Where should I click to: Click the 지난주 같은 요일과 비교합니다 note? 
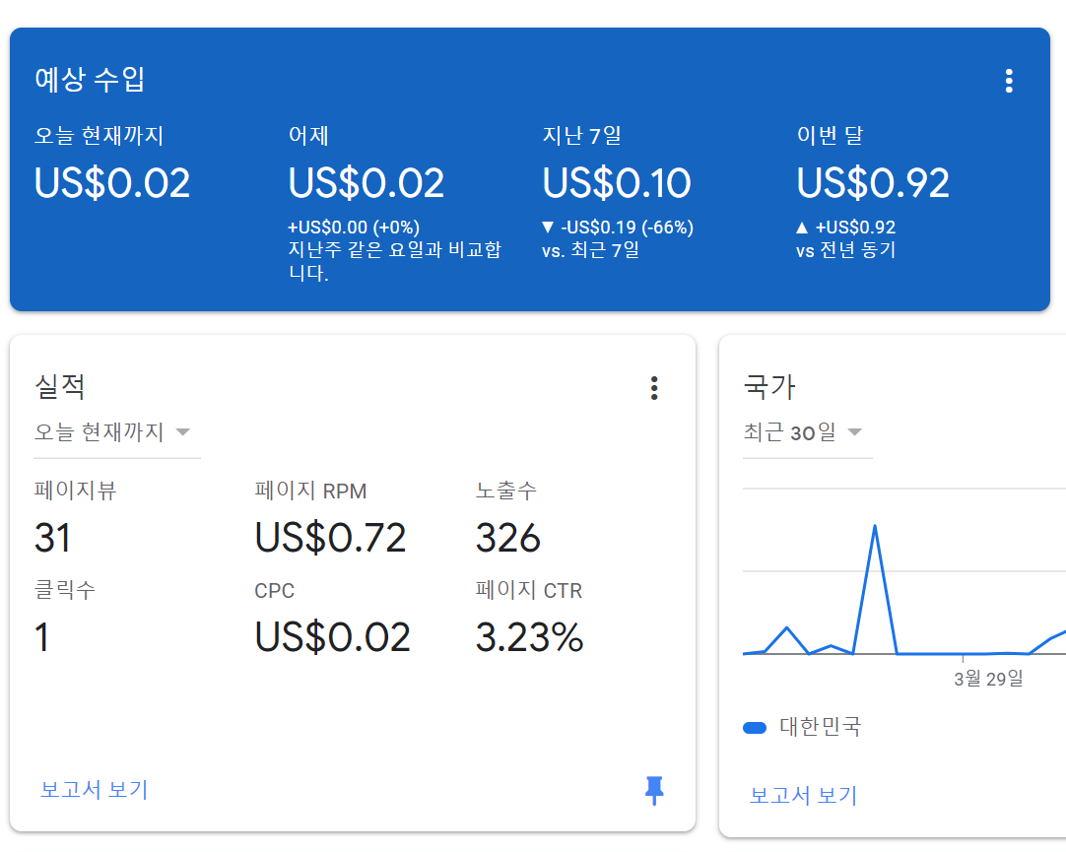point(395,262)
